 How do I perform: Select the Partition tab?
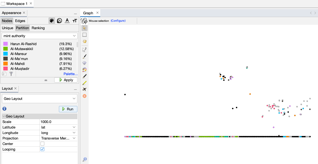pyautogui.click(x=22, y=28)
